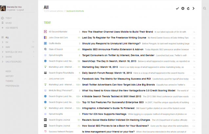Click the Logout link
This screenshot has height=134, width=209.
pyautogui.click(x=20, y=10)
